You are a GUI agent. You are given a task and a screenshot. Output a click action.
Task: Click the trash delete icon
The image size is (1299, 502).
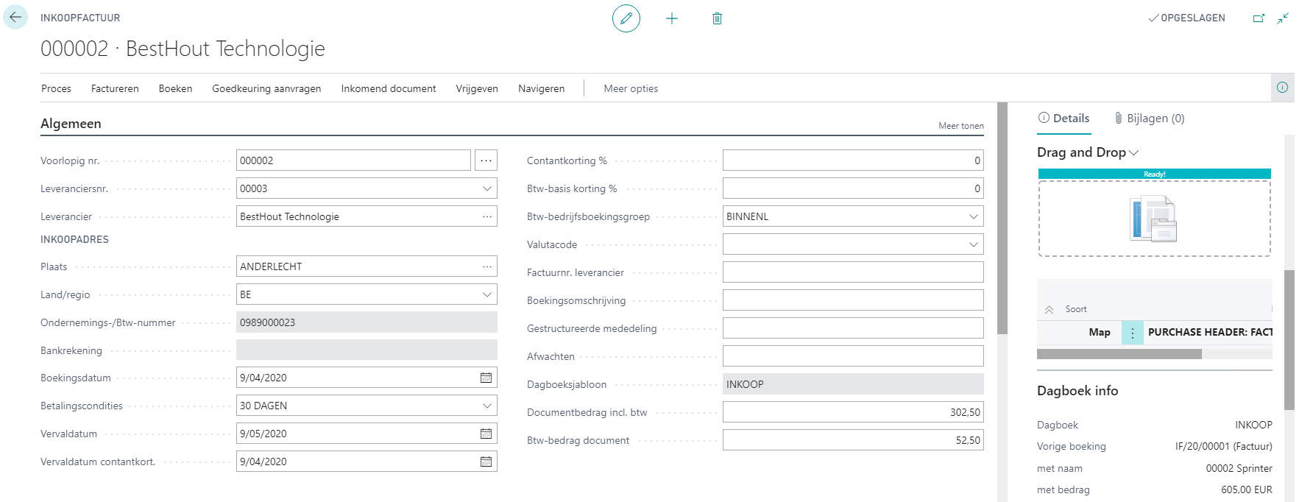tap(717, 18)
